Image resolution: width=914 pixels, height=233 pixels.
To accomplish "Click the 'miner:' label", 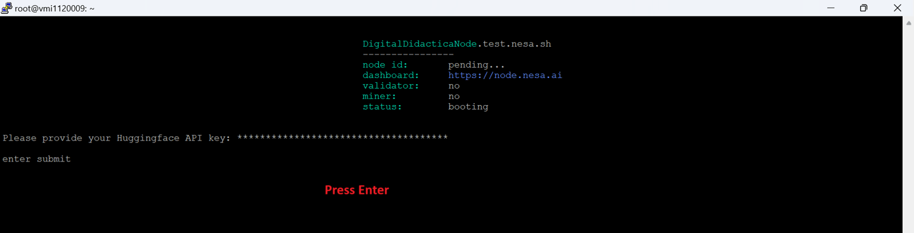I will tap(379, 96).
